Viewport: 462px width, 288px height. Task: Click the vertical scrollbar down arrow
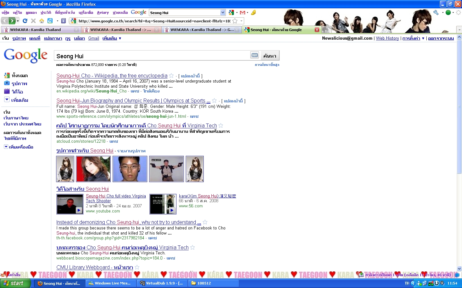tap(459, 268)
